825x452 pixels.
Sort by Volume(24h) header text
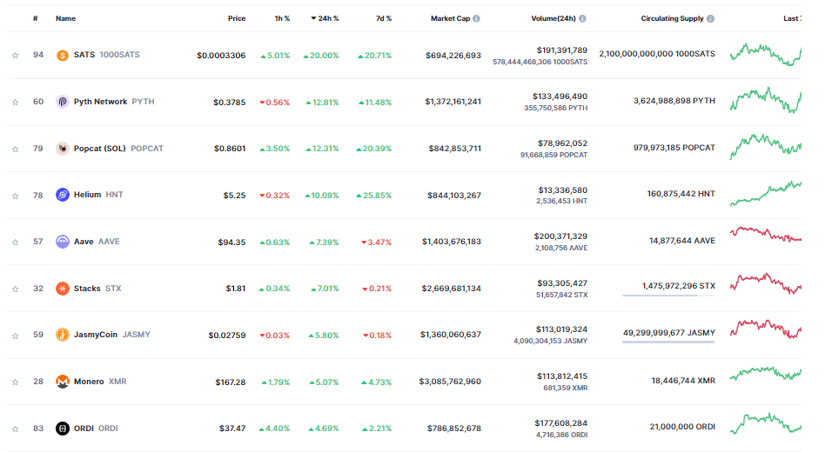point(553,18)
